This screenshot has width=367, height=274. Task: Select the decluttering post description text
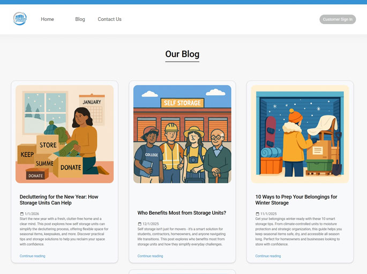64,231
